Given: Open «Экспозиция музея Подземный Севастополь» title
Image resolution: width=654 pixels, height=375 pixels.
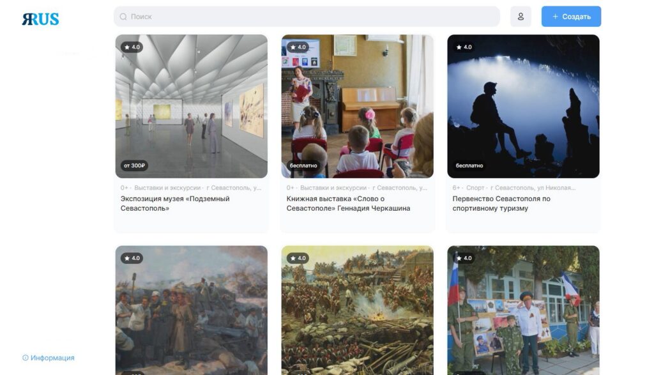Looking at the screenshot, I should 175,204.
